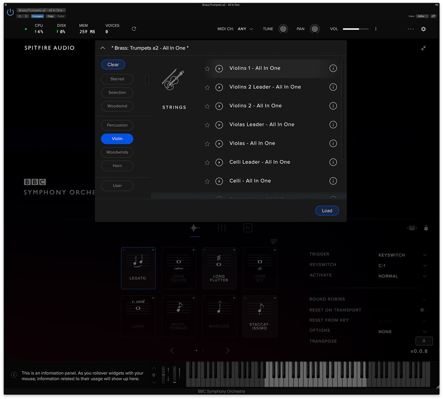Click the Clear filter button
The image size is (443, 399).
pos(113,65)
